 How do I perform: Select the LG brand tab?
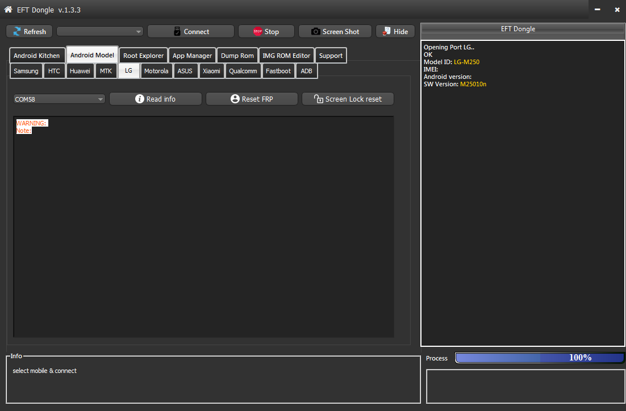(x=128, y=70)
